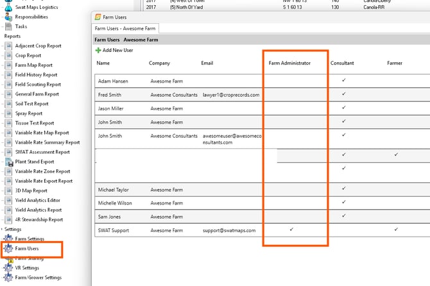Image resolution: width=430 pixels, height=286 pixels.
Task: Click the Responsibilities icon in sidebar
Action: coord(8,17)
